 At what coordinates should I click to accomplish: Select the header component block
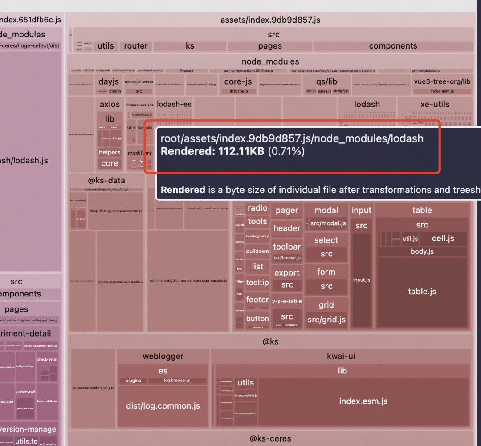click(x=287, y=229)
